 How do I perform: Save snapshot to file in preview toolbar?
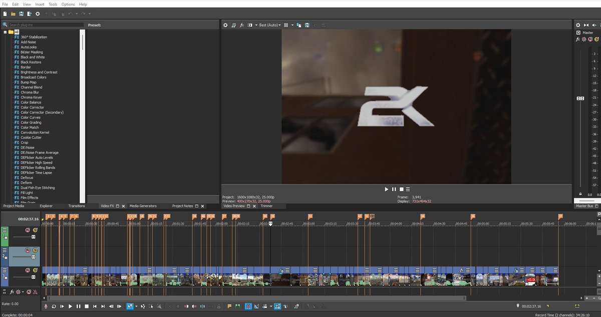[x=307, y=25]
